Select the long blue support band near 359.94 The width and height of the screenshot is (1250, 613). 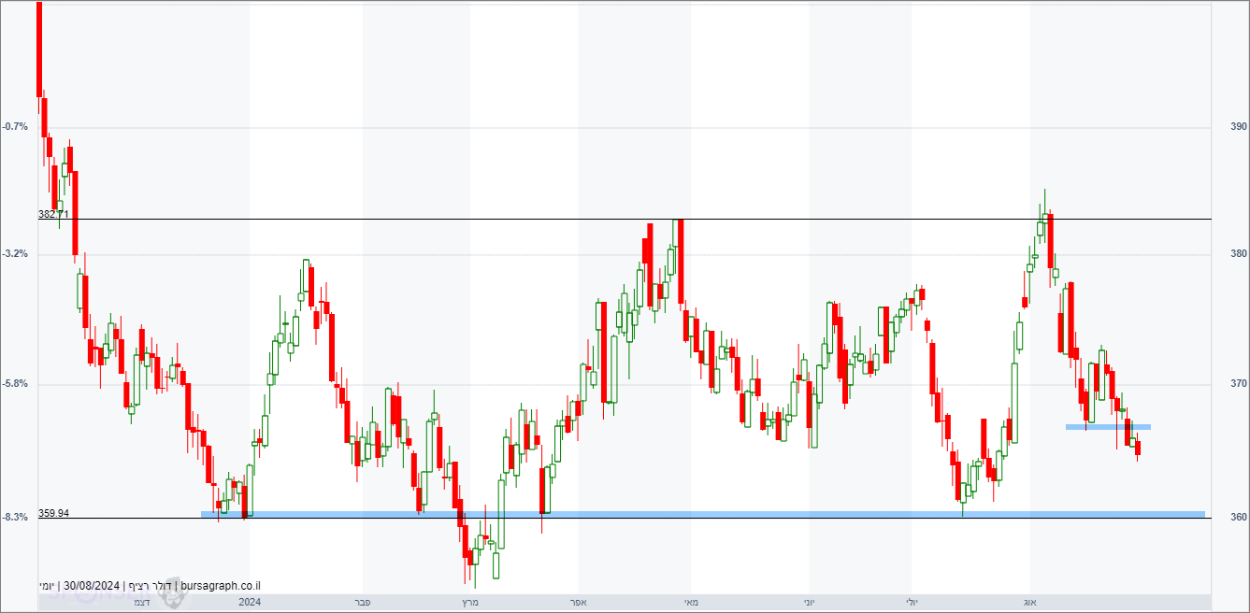click(x=703, y=514)
